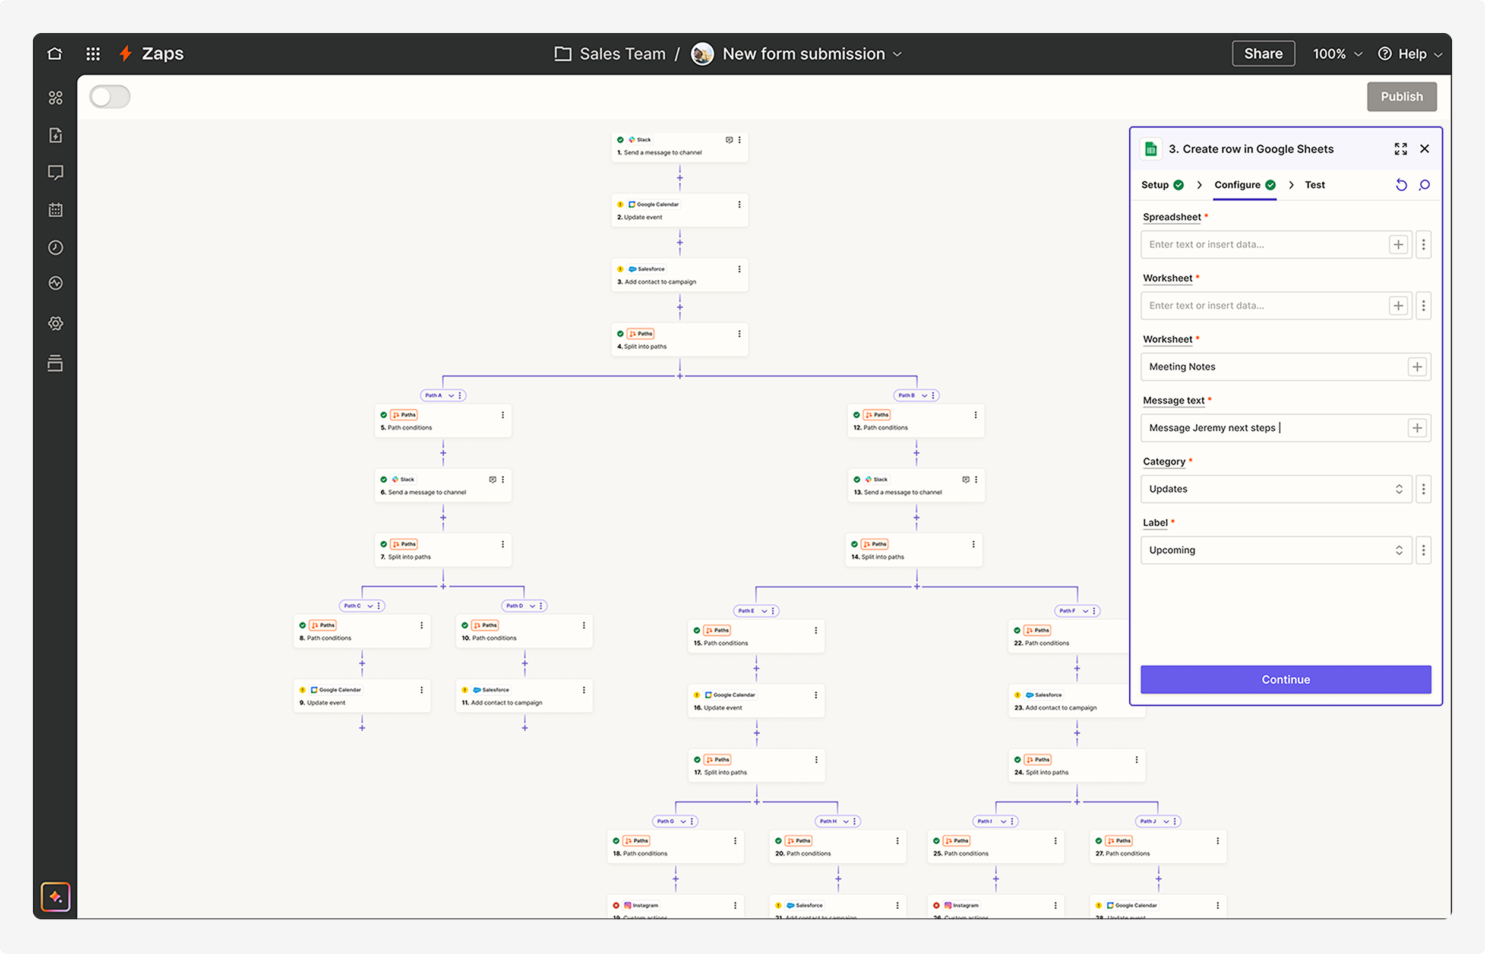Open the apps grid menu icon
Image resolution: width=1485 pixels, height=954 pixels.
point(93,54)
